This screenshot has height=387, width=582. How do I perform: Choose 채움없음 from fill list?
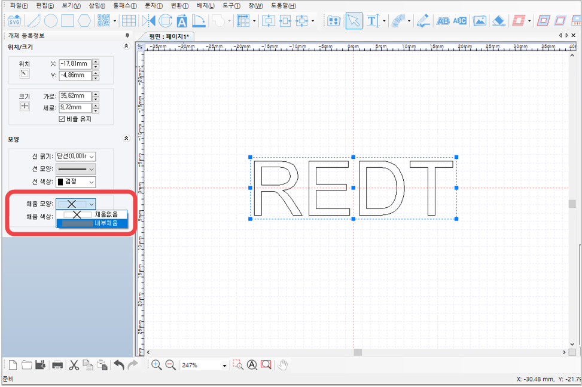point(92,214)
